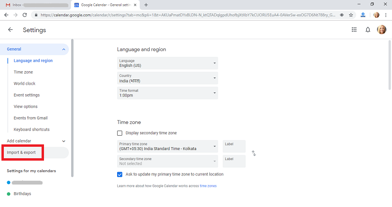
Task: Click the eye icon in the address bar
Action: point(342,15)
